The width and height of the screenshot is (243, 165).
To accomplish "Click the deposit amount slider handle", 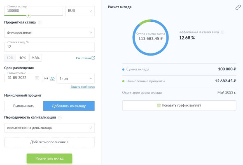I will 28,16.
